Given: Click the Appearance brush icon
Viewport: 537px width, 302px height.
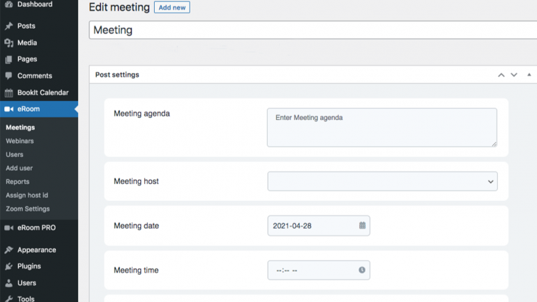Looking at the screenshot, I should click(9, 250).
